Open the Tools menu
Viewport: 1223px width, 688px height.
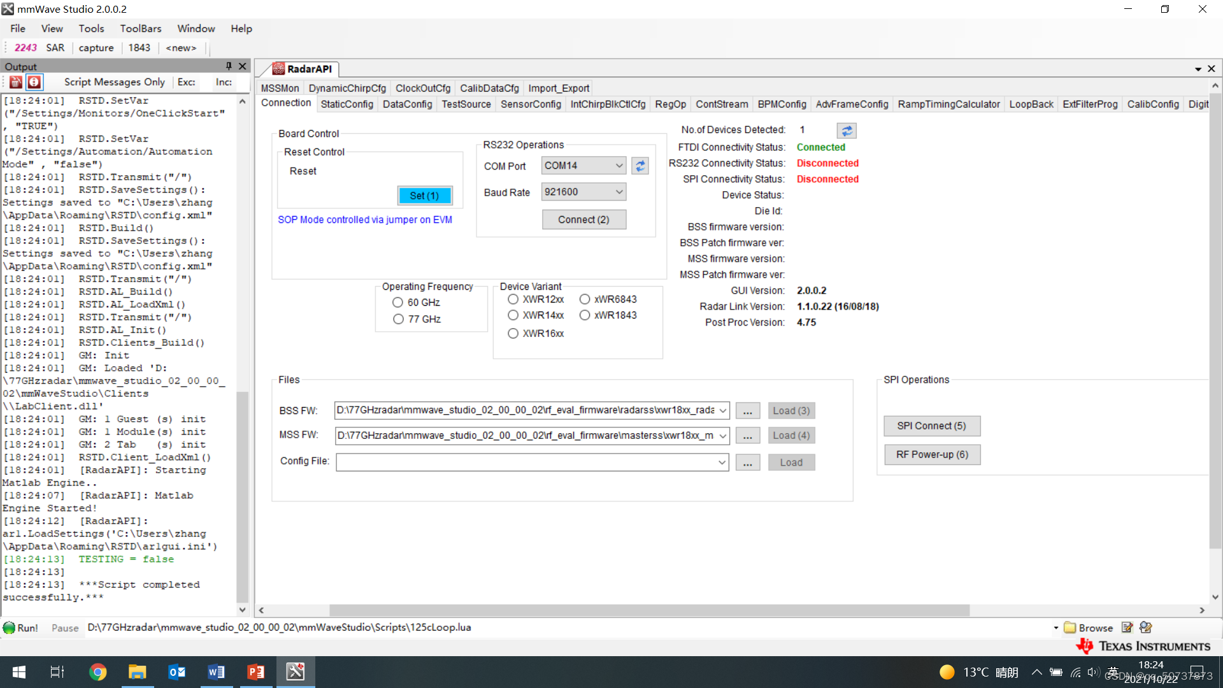tap(91, 29)
